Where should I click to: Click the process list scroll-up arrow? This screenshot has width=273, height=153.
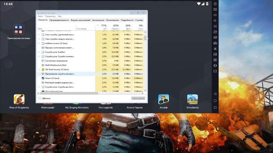point(145,32)
